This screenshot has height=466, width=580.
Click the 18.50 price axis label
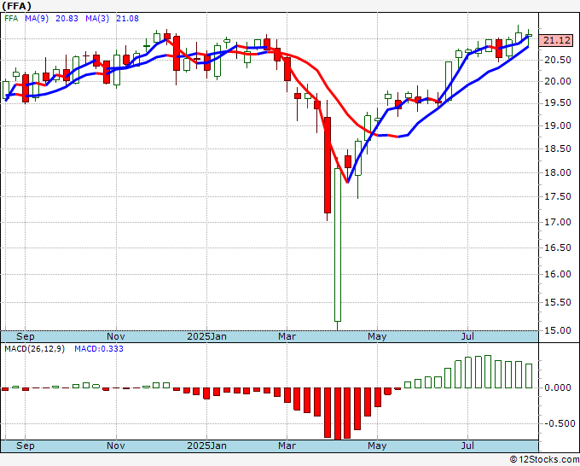click(x=558, y=149)
